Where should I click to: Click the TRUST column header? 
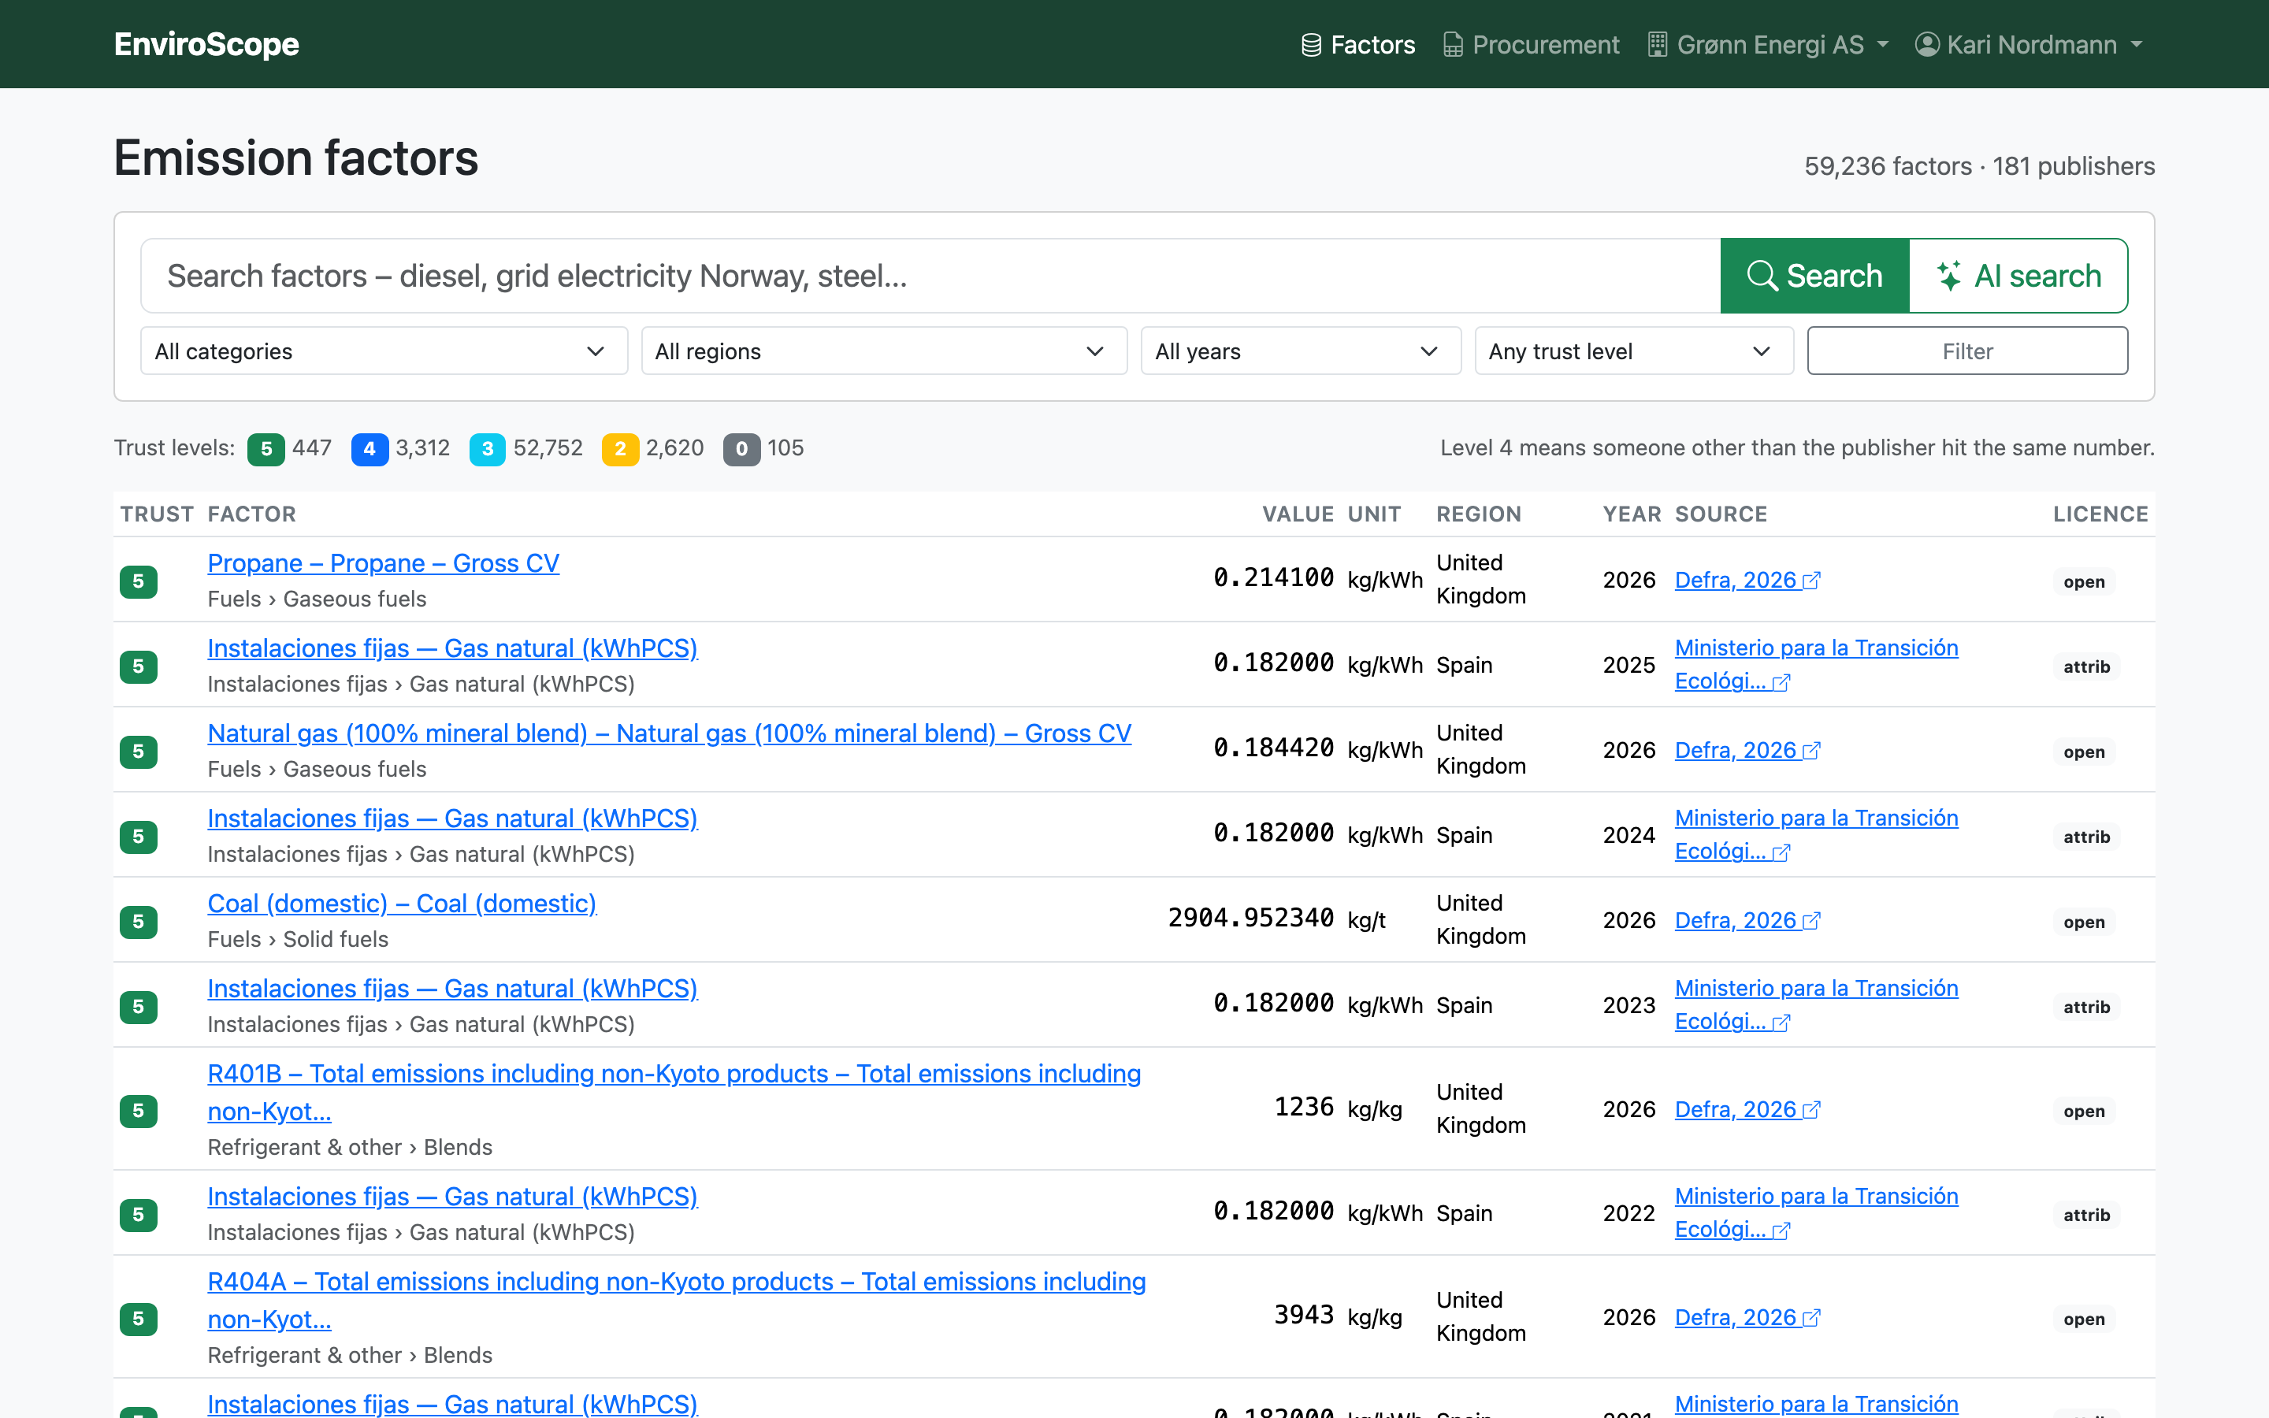click(x=157, y=514)
